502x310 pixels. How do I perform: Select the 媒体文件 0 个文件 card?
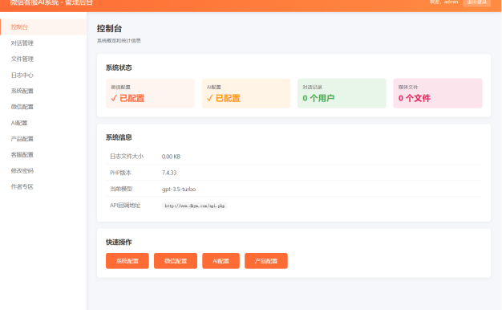438,93
